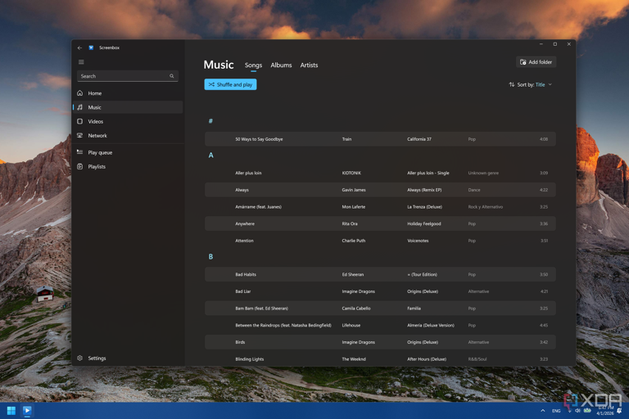Image resolution: width=629 pixels, height=419 pixels.
Task: Show hidden system tray icons
Action: pos(543,411)
